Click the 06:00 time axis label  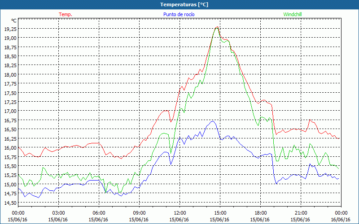point(99,213)
